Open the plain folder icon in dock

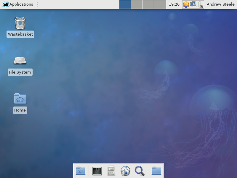point(156,171)
